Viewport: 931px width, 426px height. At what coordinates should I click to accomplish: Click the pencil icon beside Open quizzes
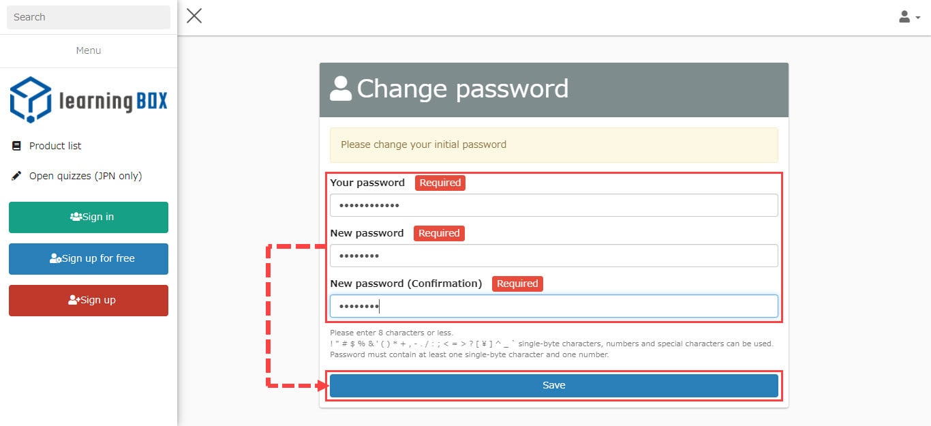(x=17, y=176)
